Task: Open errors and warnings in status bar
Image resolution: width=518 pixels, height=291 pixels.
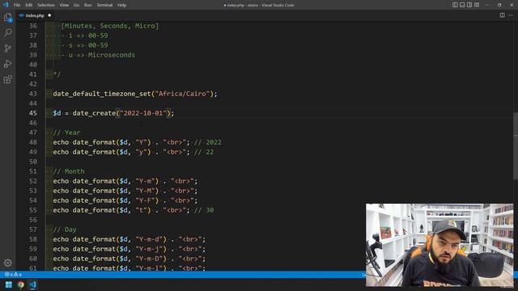Action: tap(13, 275)
